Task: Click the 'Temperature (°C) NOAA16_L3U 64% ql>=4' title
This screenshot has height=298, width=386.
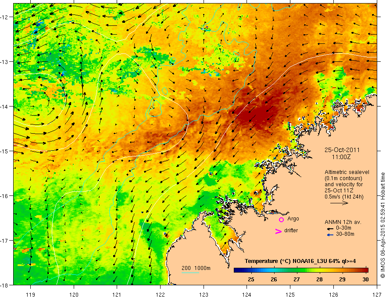Action: pyautogui.click(x=300, y=261)
